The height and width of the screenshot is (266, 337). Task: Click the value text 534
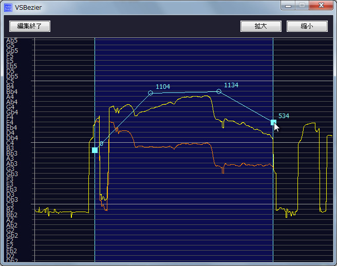point(284,116)
